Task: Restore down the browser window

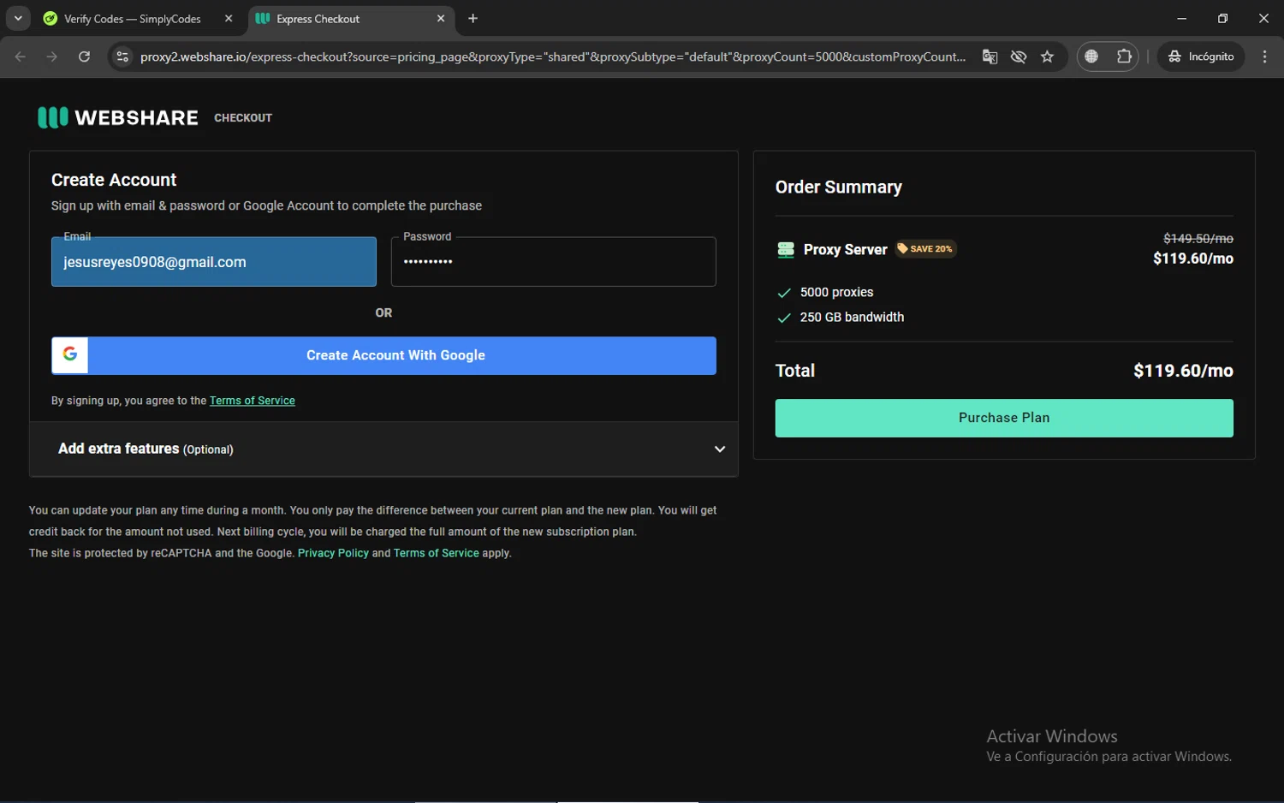Action: click(x=1222, y=18)
